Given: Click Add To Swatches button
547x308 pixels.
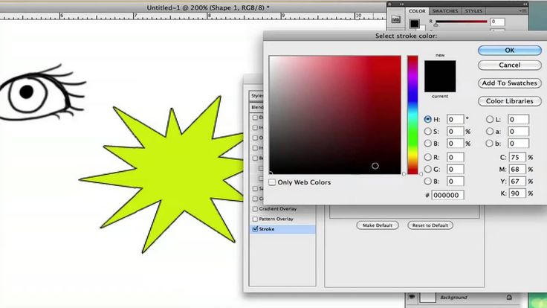Looking at the screenshot, I should (x=510, y=83).
